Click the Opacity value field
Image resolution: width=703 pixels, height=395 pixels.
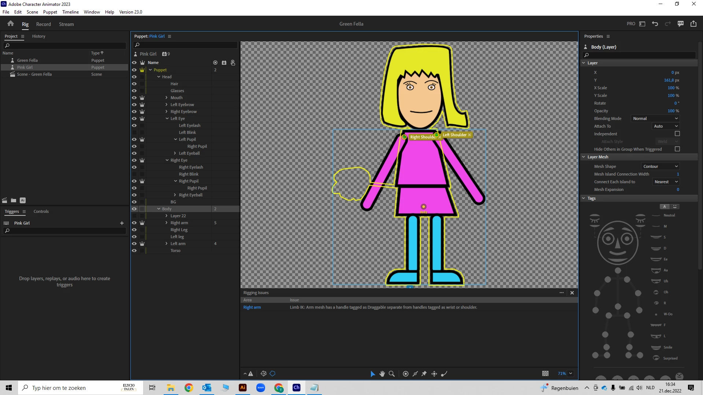point(671,111)
